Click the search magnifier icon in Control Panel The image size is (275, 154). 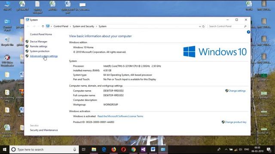coord(245,27)
